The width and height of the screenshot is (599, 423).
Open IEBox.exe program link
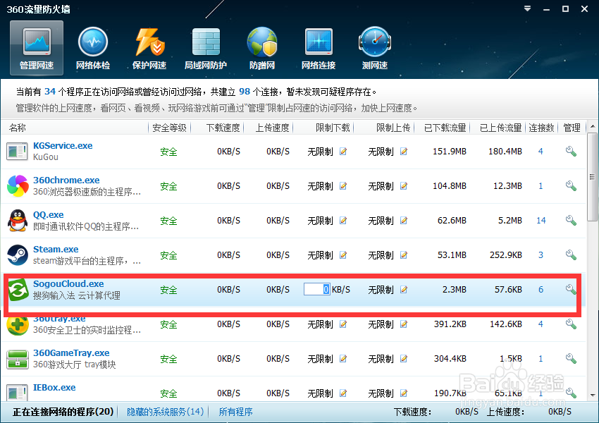[54, 388]
